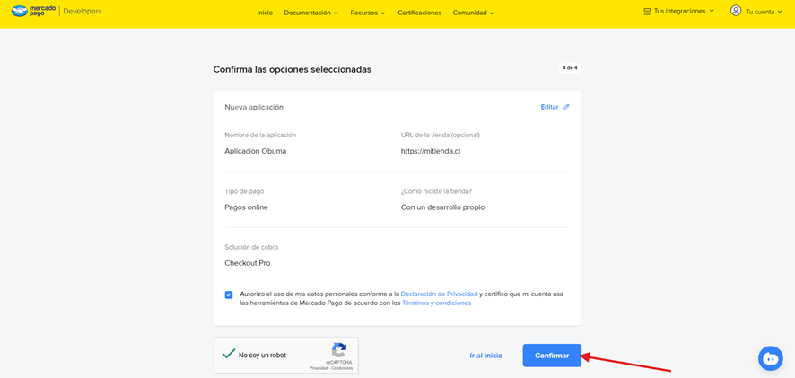This screenshot has width=795, height=378.
Task: Go to the Inicio menu item
Action: (265, 13)
